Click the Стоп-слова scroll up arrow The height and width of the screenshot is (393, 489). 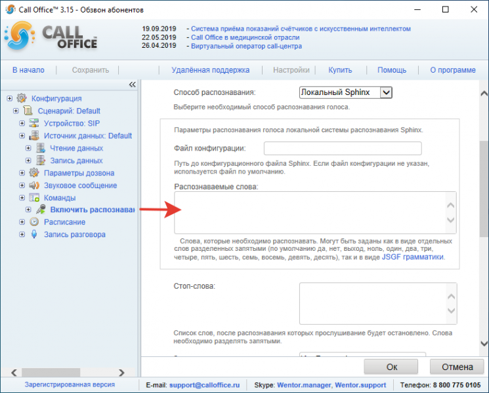pyautogui.click(x=452, y=296)
